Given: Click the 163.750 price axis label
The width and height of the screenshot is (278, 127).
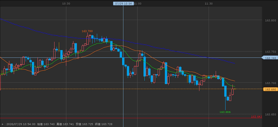Looking at the screenshot, I should pyautogui.click(x=270, y=52).
